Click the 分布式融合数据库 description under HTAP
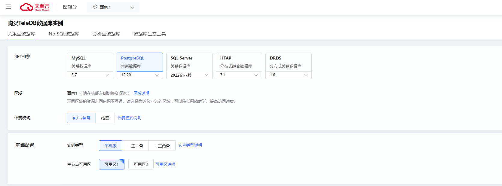 pyautogui.click(x=236, y=66)
